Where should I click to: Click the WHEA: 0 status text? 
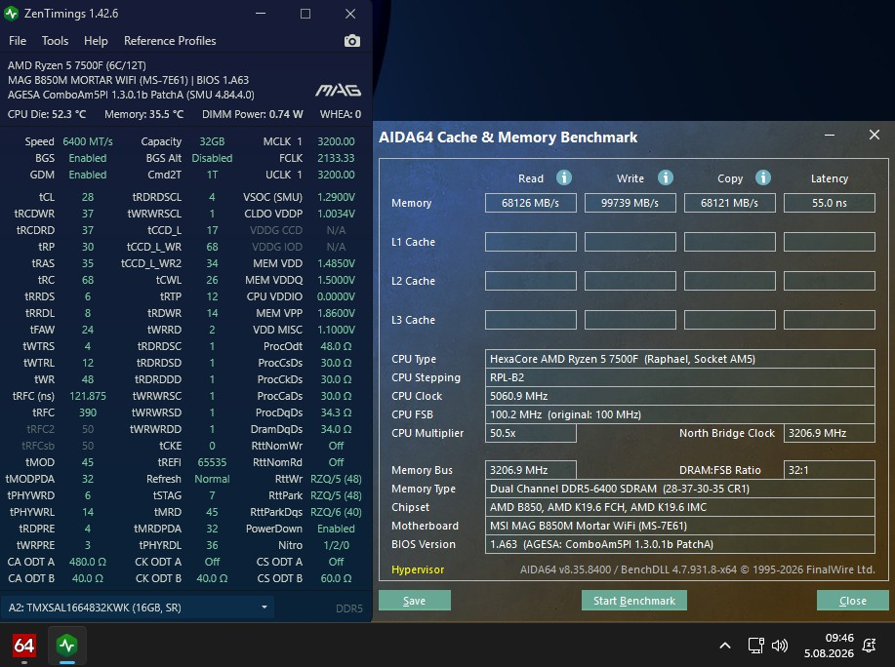341,114
